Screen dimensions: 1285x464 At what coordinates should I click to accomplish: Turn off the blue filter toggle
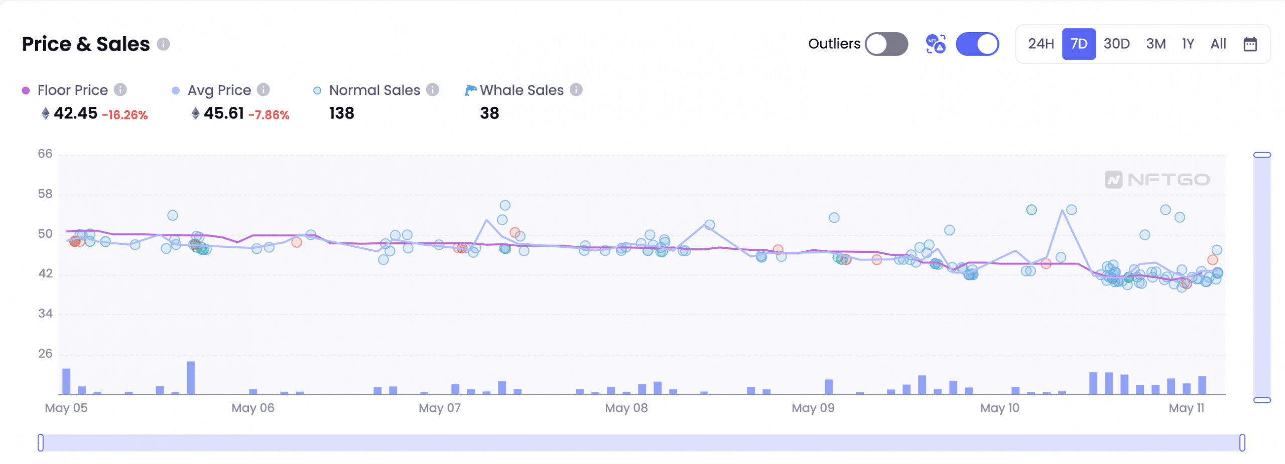[x=977, y=44]
